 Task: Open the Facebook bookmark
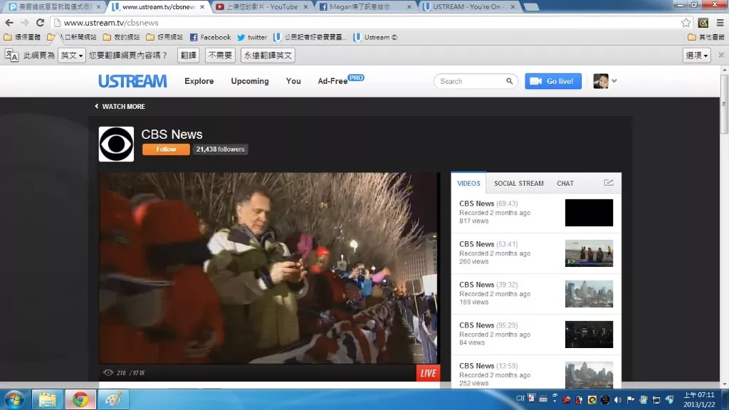pos(210,37)
